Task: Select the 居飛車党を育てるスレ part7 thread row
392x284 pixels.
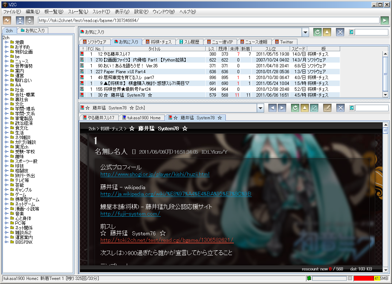Action: click(x=209, y=77)
